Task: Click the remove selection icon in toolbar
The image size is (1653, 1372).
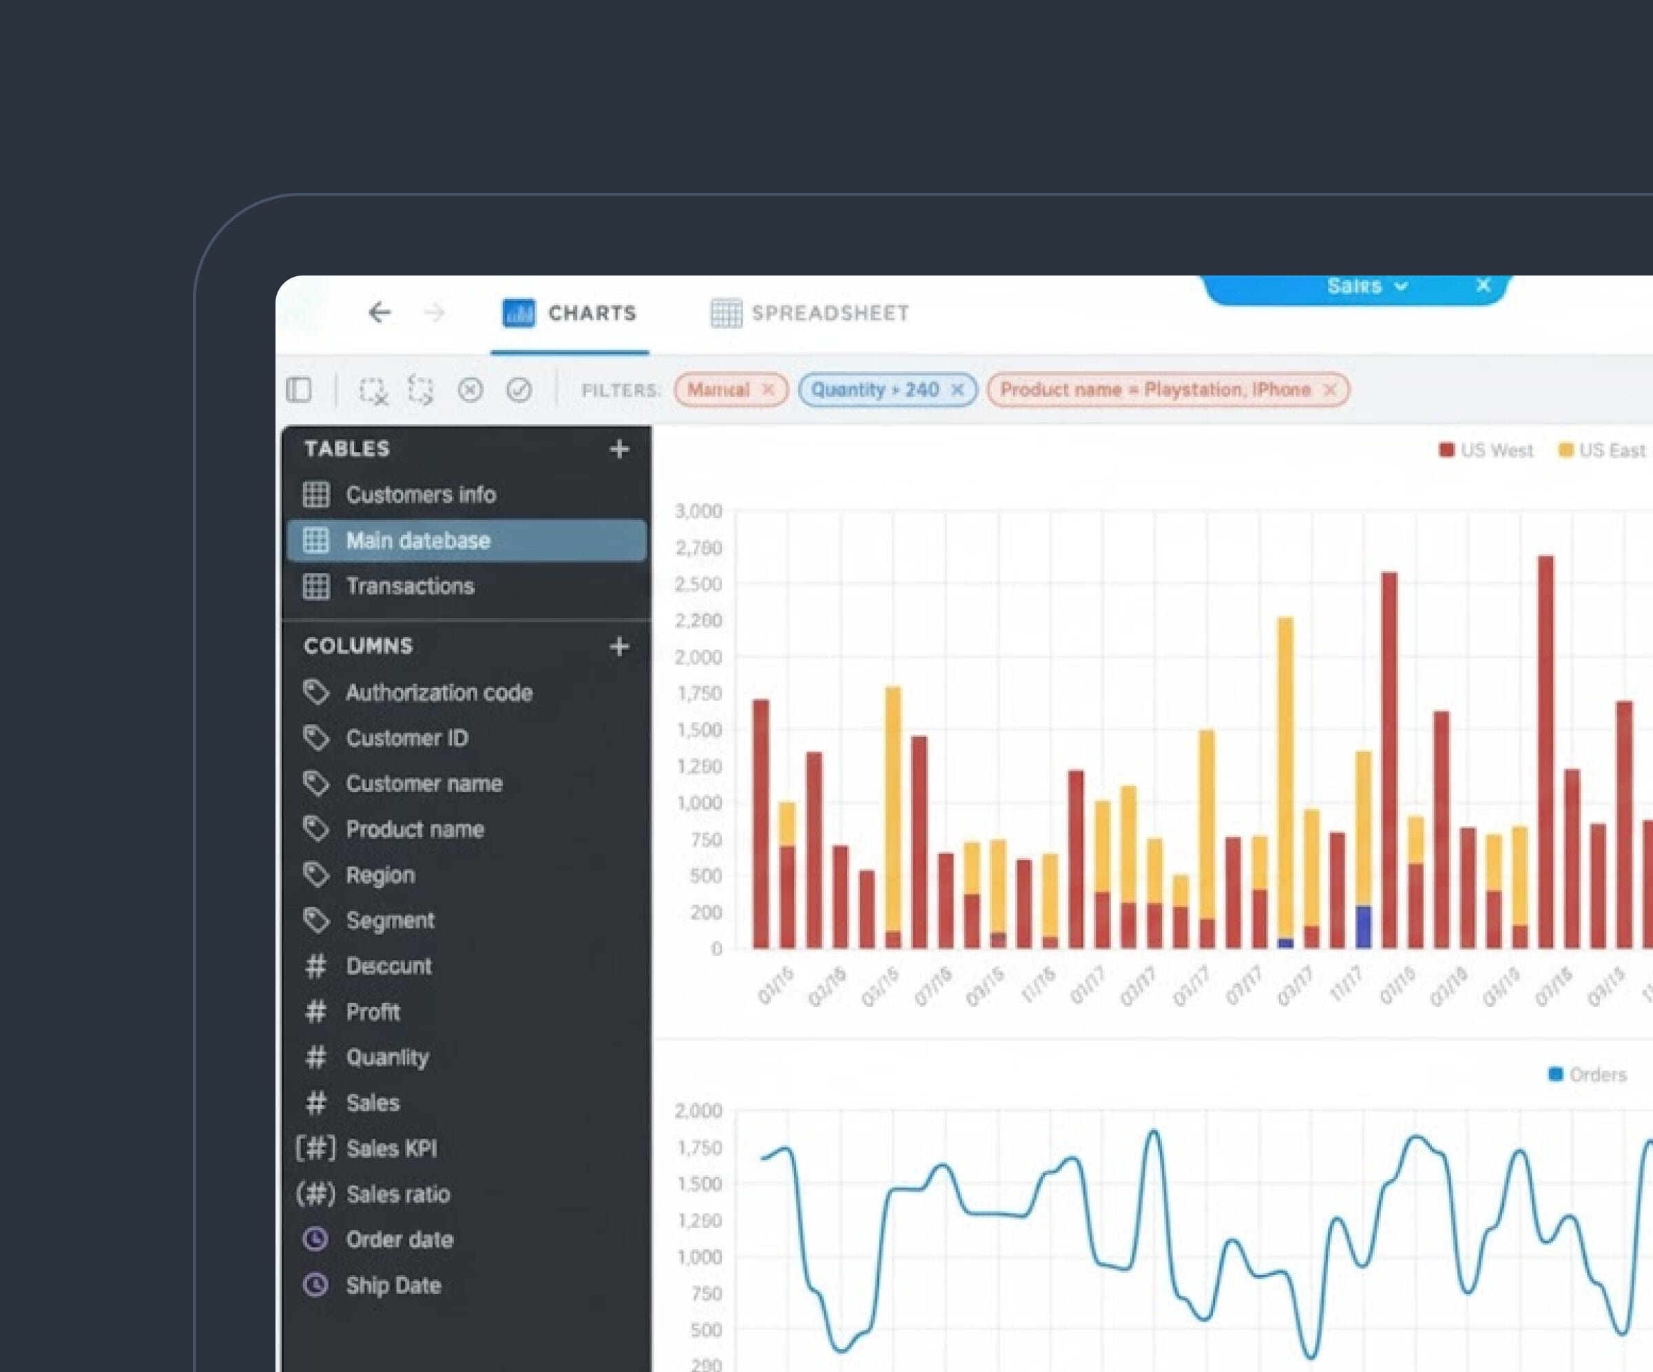Action: coord(373,391)
